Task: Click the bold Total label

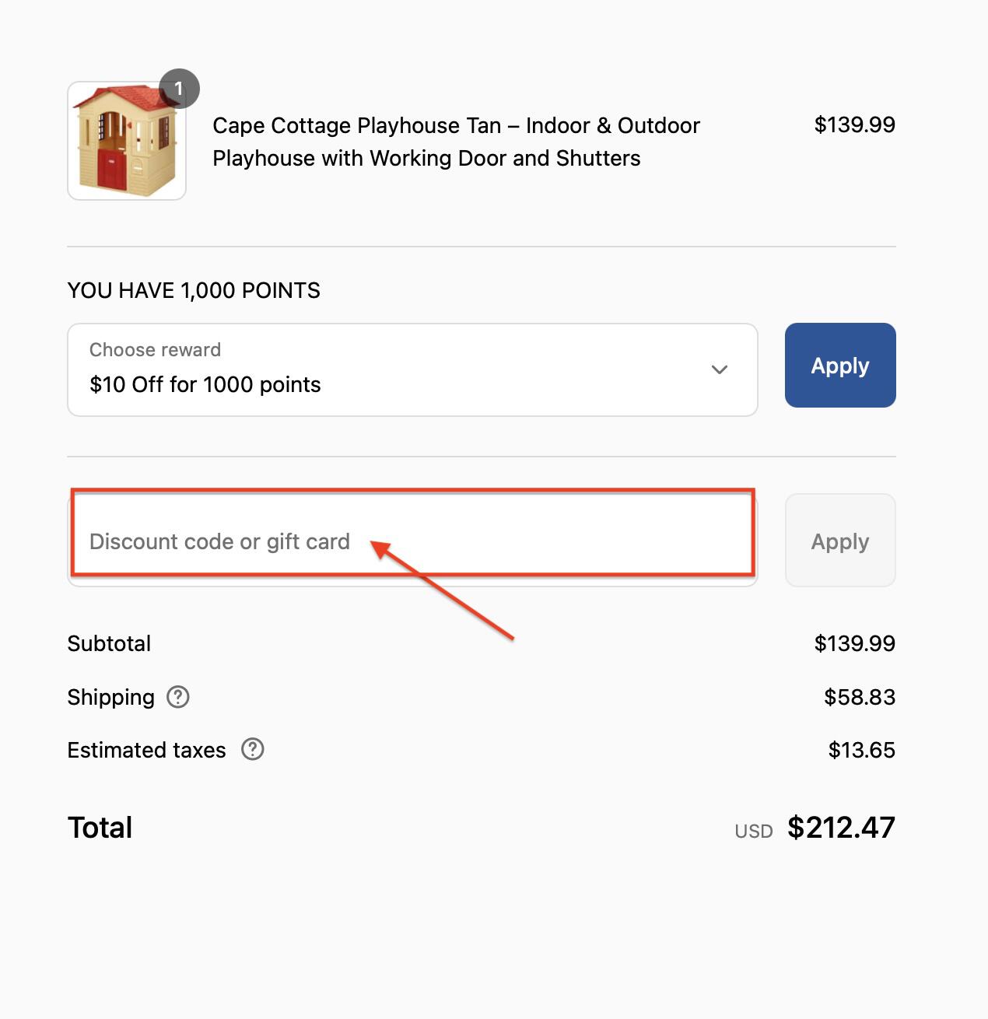Action: [100, 828]
